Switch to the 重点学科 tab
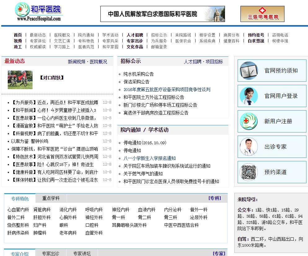This screenshot has height=256, width=308. pyautogui.click(x=51, y=198)
